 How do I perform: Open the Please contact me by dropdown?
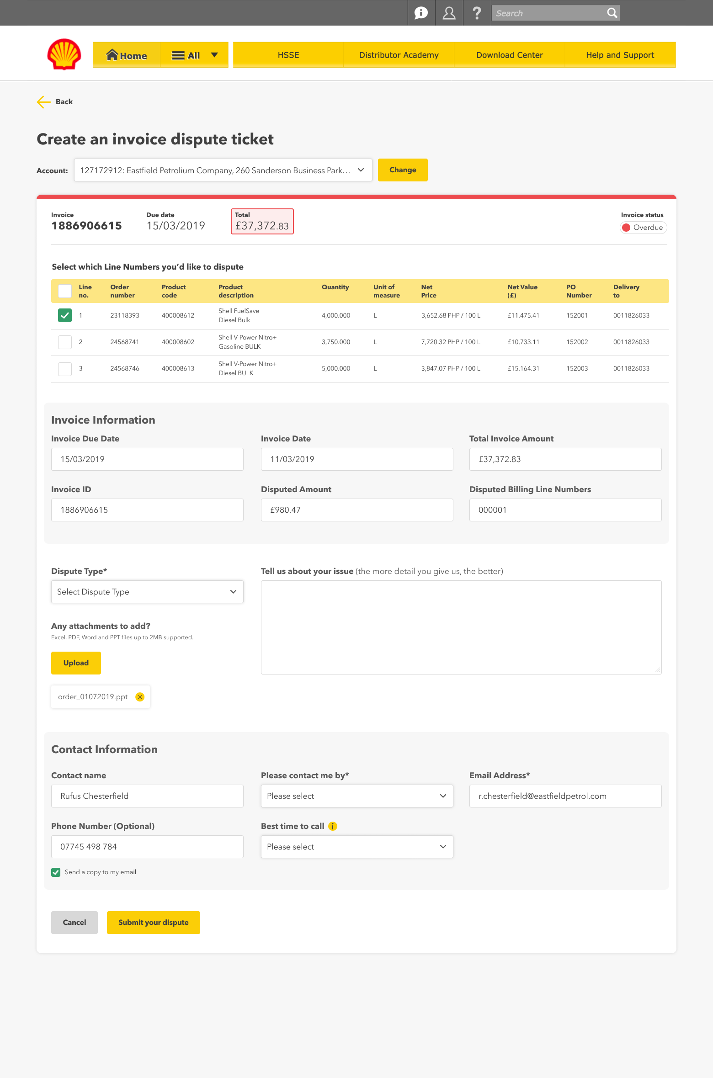click(x=357, y=796)
